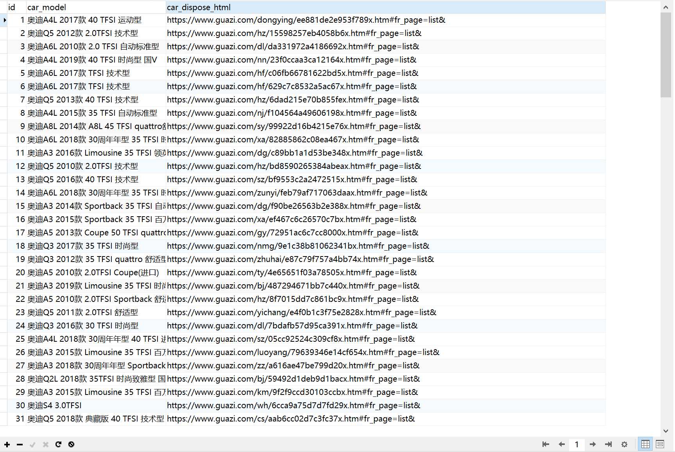This screenshot has height=452, width=675.
Task: Select cell 奥迪A4L 2017款 40 TFSI 运动型
Action: point(96,20)
